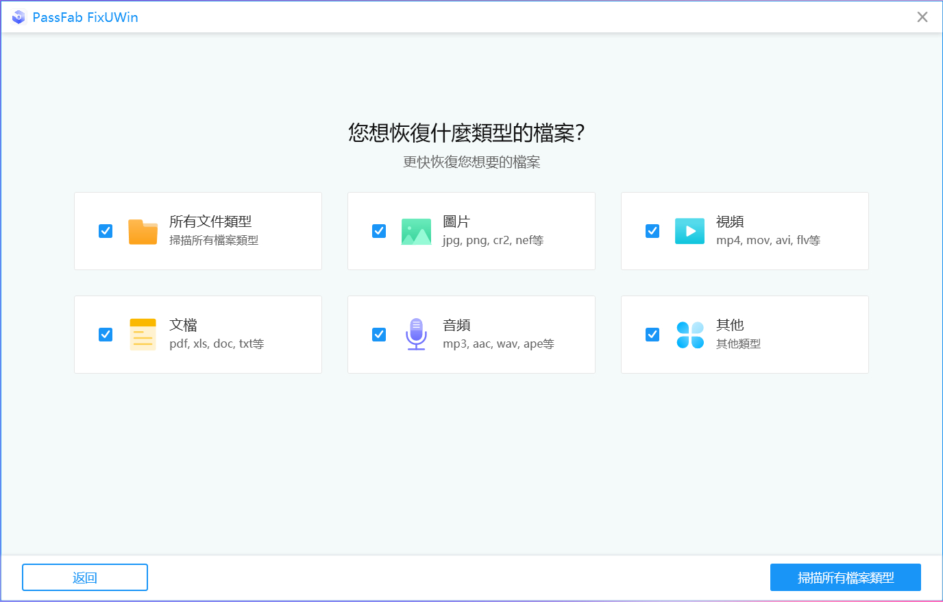Open the 所有文件類型 category card
Image resolution: width=943 pixels, height=602 pixels.
197,231
